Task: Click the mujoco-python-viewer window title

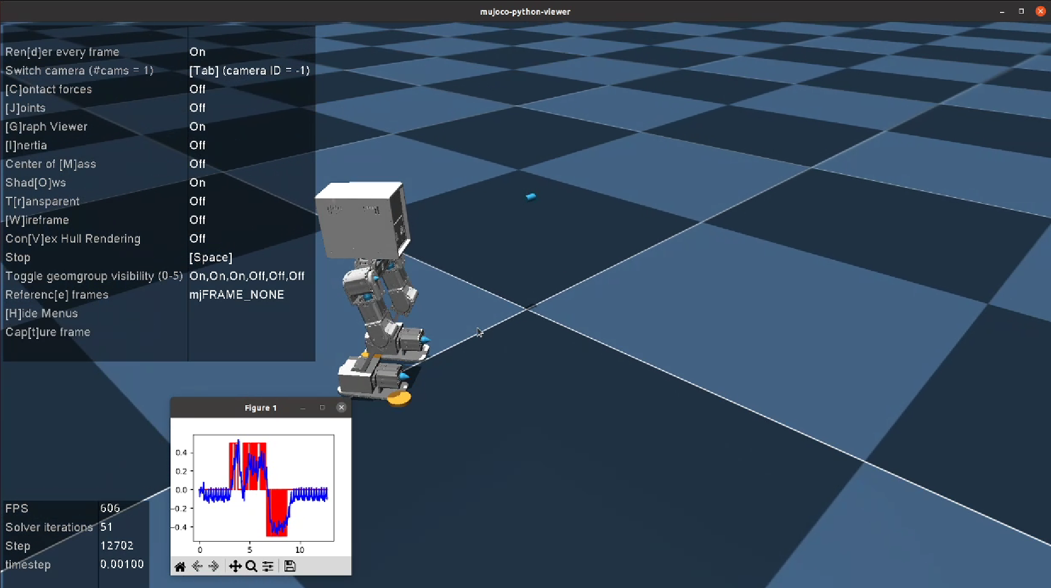Action: pos(525,11)
